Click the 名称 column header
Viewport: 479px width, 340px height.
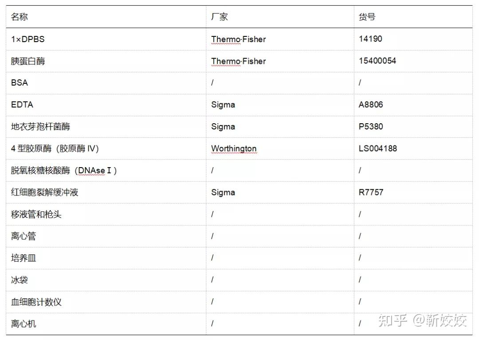click(x=20, y=17)
